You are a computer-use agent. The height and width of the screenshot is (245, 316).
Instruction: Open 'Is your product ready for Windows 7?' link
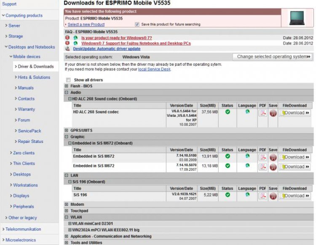click(116, 38)
